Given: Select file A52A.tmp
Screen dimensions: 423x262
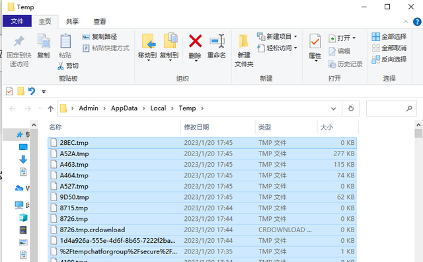Looking at the screenshot, I should click(202, 153).
